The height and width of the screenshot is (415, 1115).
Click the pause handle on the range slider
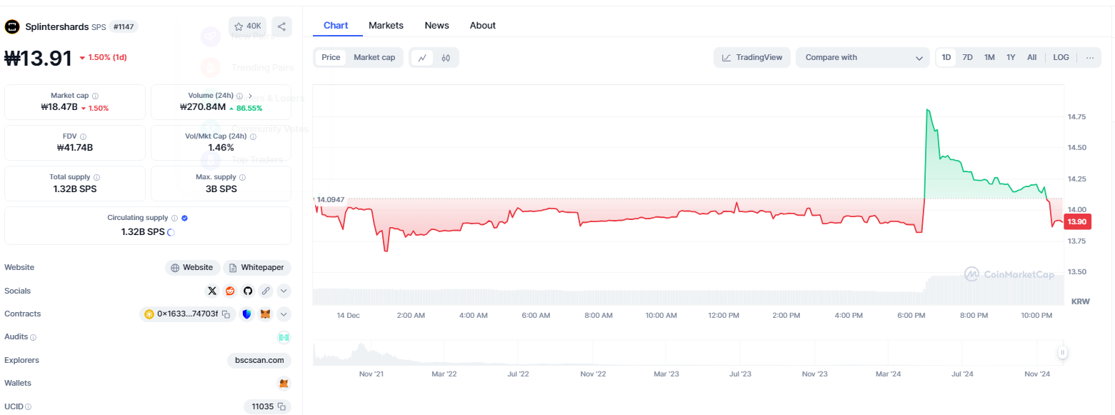pyautogui.click(x=1063, y=352)
